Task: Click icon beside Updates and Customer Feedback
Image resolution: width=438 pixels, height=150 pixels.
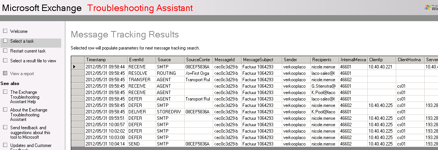Action: 5,145
